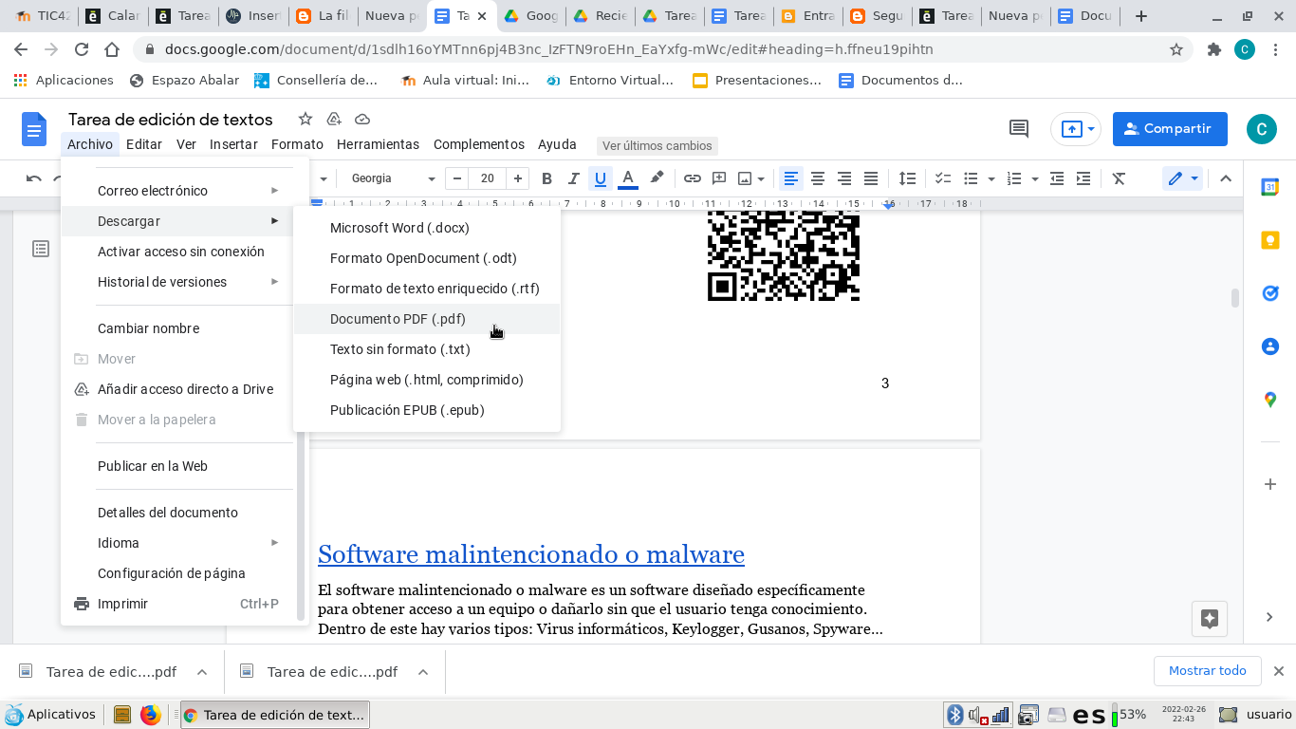Open Contacts side panel
Screen dimensions: 1296x729
pos(1270,346)
